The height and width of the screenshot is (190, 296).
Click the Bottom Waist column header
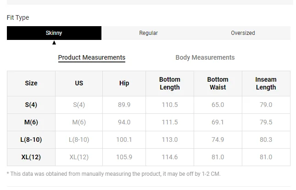(x=218, y=83)
